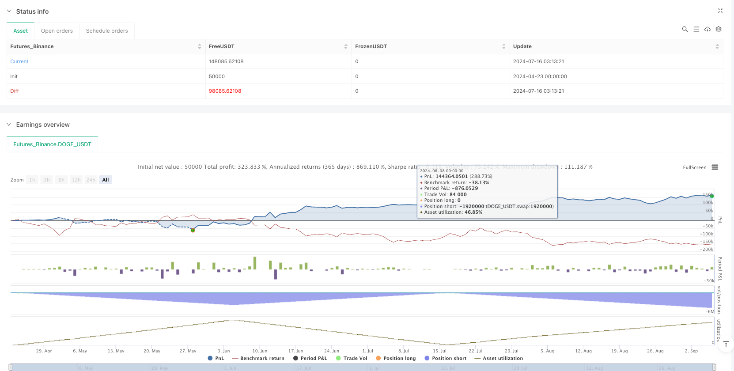
Task: Click the fullscreen collapse icon at top right
Action: pos(720,11)
